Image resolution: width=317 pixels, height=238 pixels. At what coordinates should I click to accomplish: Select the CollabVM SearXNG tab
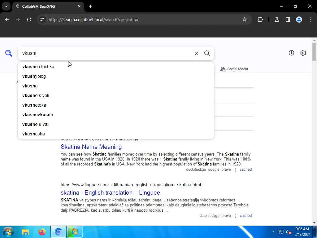(x=48, y=6)
